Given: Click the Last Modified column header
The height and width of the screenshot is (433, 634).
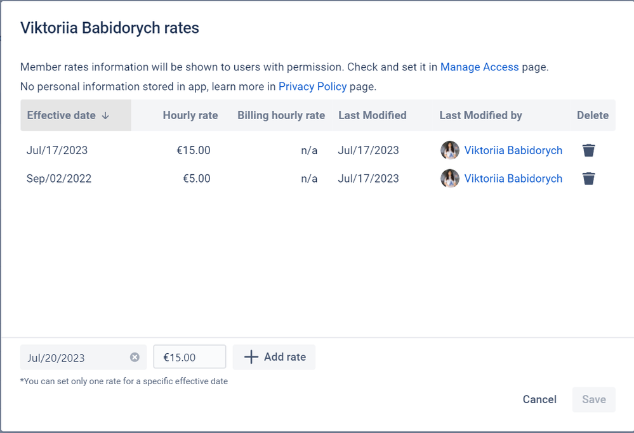Looking at the screenshot, I should (372, 115).
